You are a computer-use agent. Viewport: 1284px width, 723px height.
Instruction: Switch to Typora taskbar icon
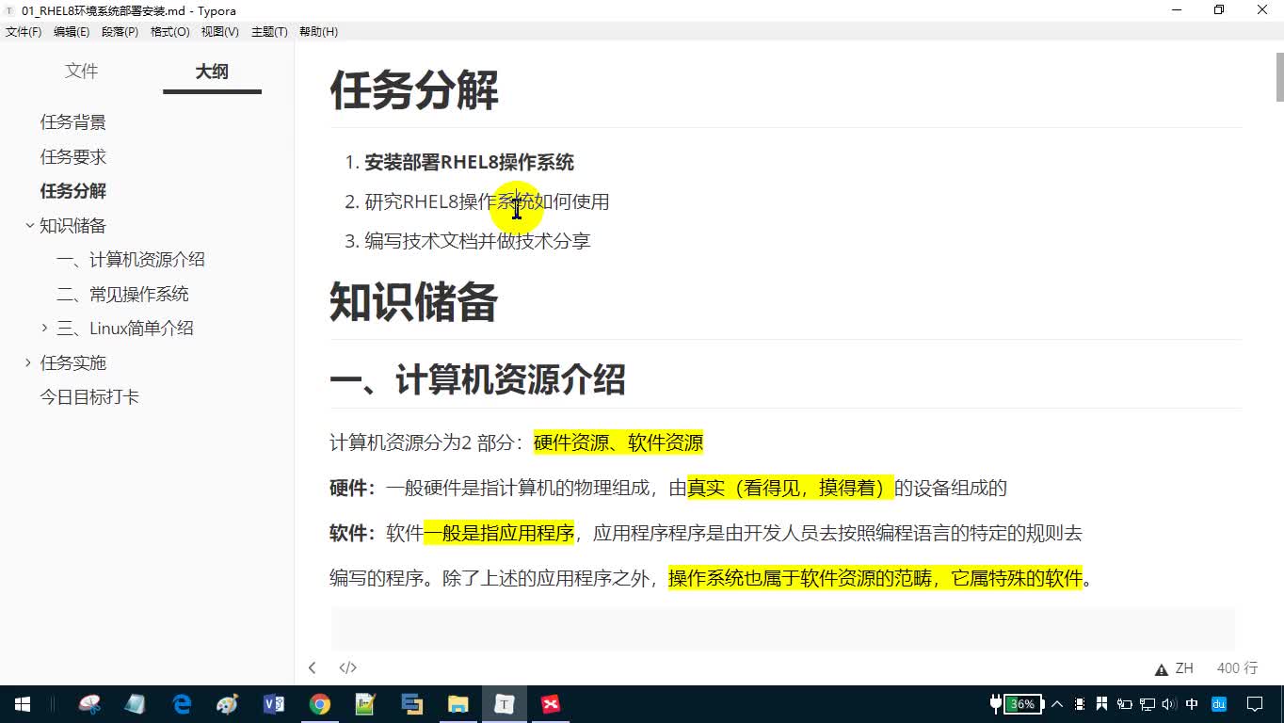[505, 703]
